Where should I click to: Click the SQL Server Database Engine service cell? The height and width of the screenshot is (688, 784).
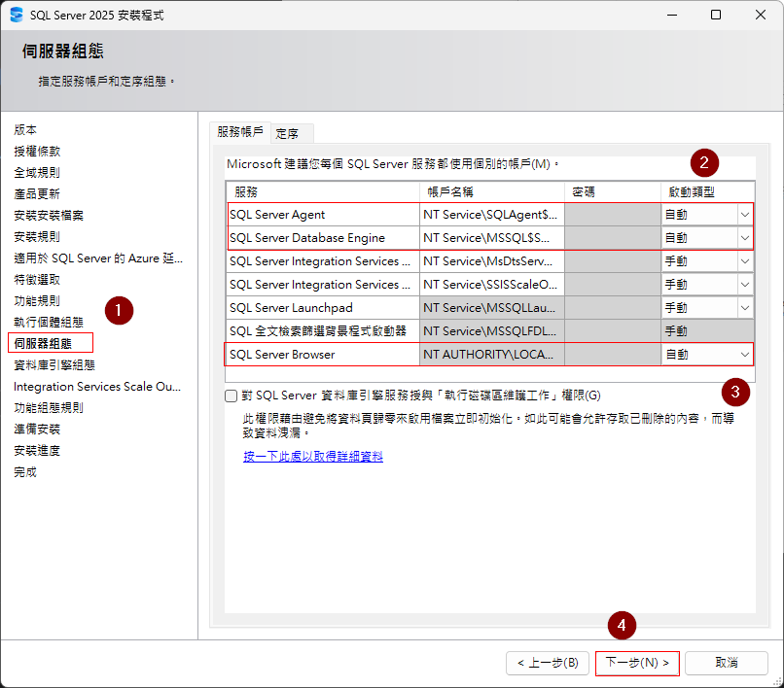(x=323, y=238)
